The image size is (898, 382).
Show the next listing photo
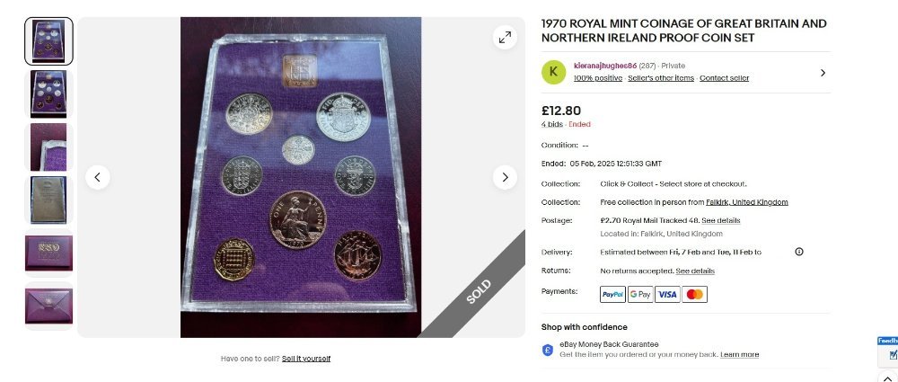tap(505, 177)
